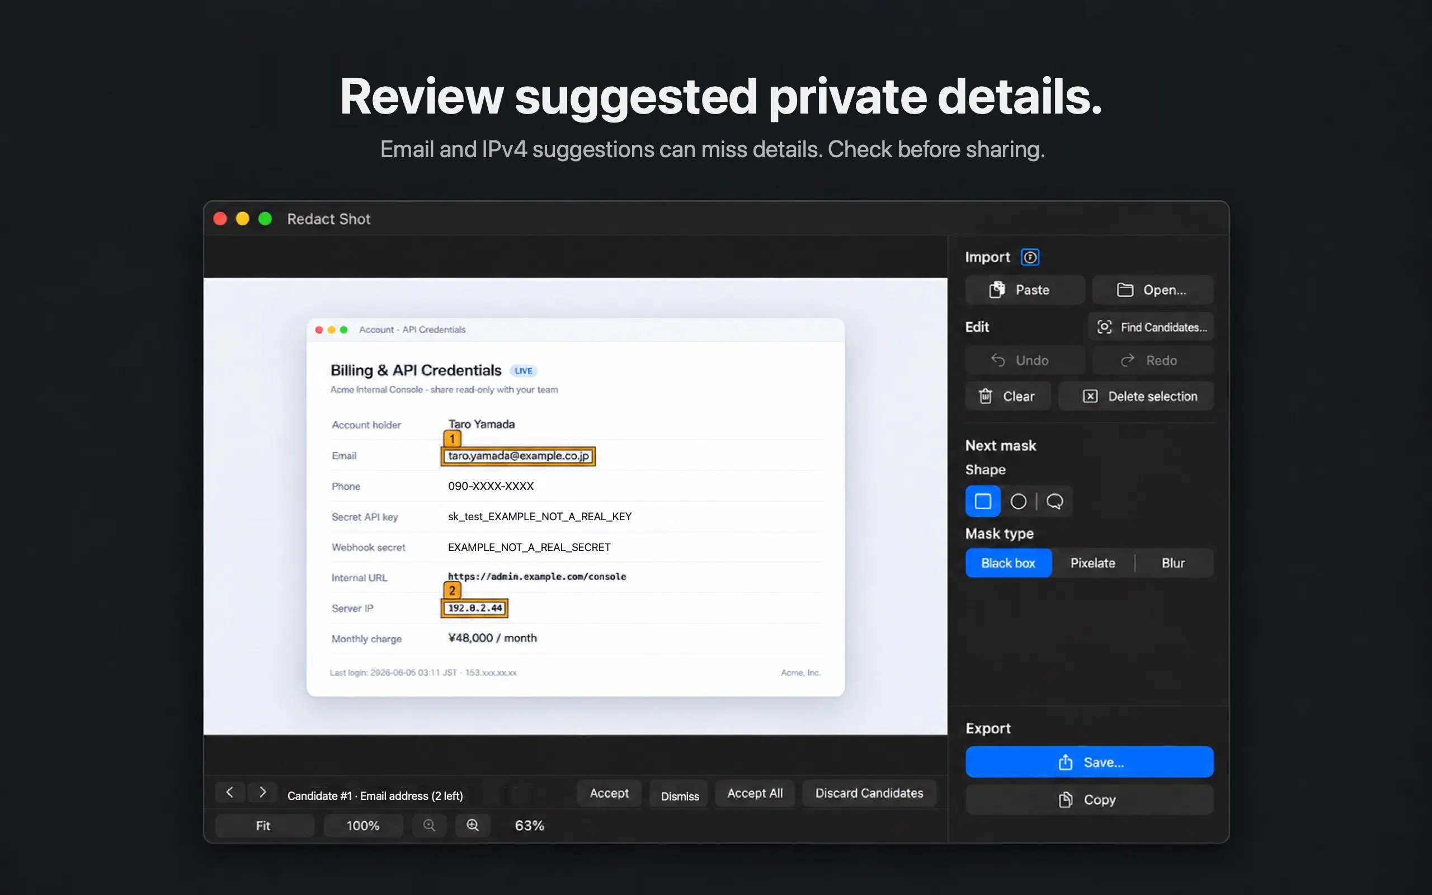Viewport: 1432px width, 895px height.
Task: Click the 63% zoom level readout
Action: [x=529, y=825]
